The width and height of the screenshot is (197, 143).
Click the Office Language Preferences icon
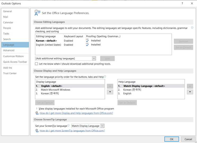(37, 13)
